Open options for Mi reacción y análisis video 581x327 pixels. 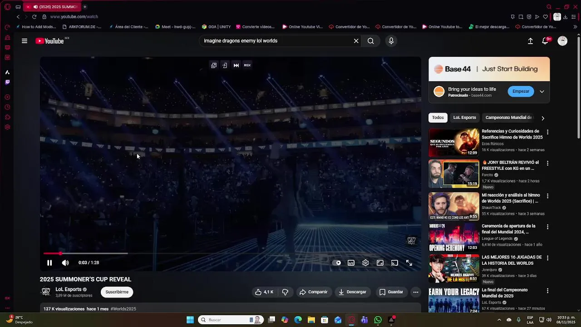(547, 196)
